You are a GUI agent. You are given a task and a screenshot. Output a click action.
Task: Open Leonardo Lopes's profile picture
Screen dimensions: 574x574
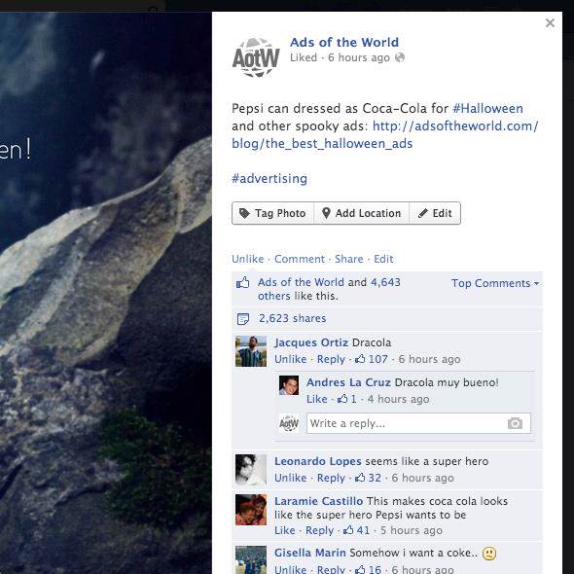(x=251, y=470)
